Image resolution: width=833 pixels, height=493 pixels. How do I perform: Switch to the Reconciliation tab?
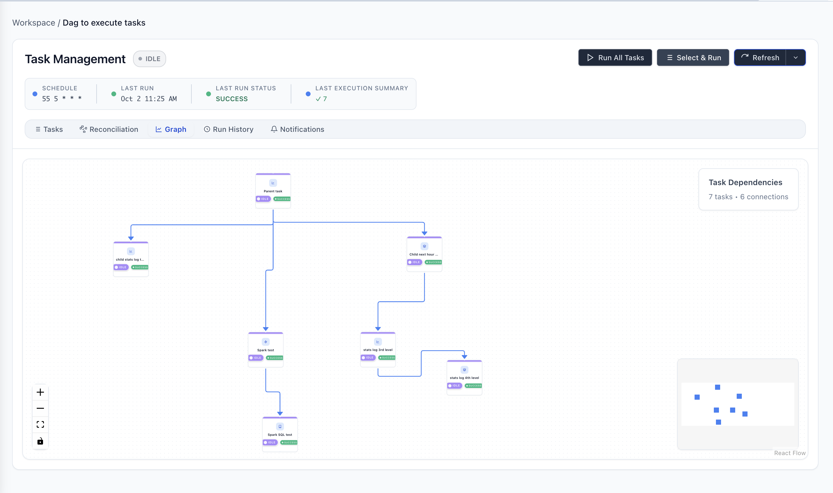point(109,129)
